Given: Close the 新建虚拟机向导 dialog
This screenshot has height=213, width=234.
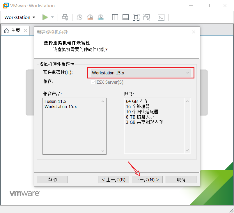Looking at the screenshot, I should (194, 32).
